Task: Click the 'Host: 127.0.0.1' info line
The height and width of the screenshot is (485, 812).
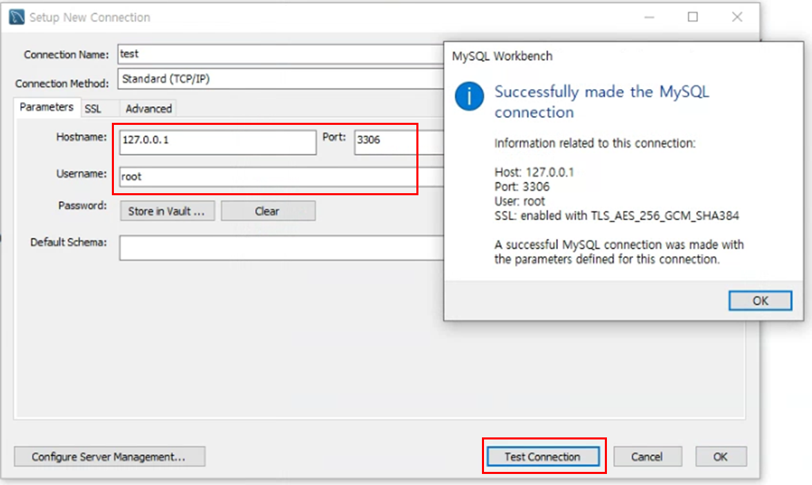Action: click(x=534, y=172)
